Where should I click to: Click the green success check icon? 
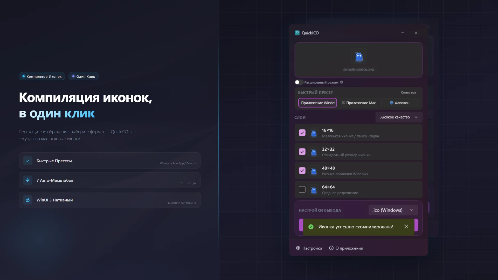click(311, 227)
